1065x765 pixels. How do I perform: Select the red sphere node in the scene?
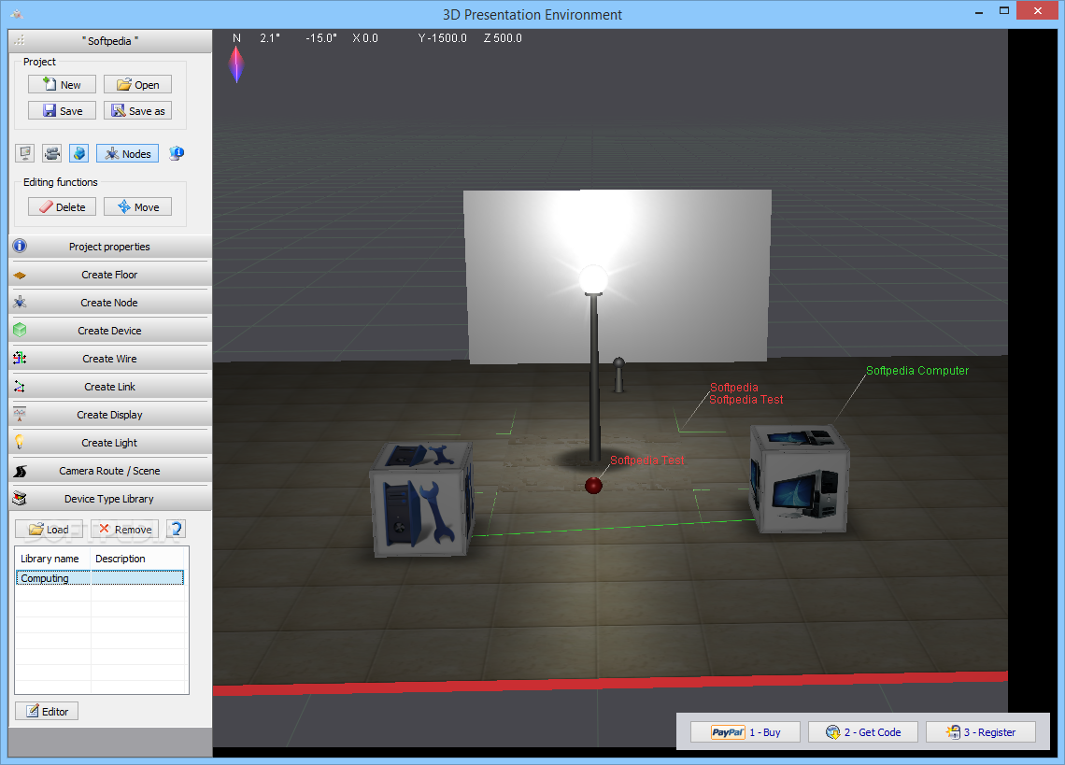593,485
